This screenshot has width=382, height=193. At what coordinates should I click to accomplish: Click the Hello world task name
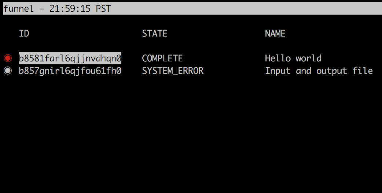click(x=293, y=58)
